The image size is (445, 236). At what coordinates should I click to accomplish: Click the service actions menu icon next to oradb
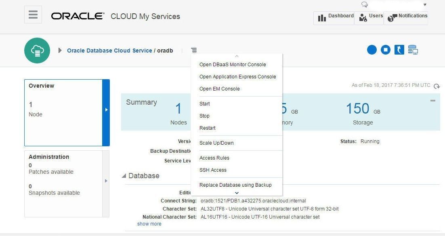coord(194,50)
